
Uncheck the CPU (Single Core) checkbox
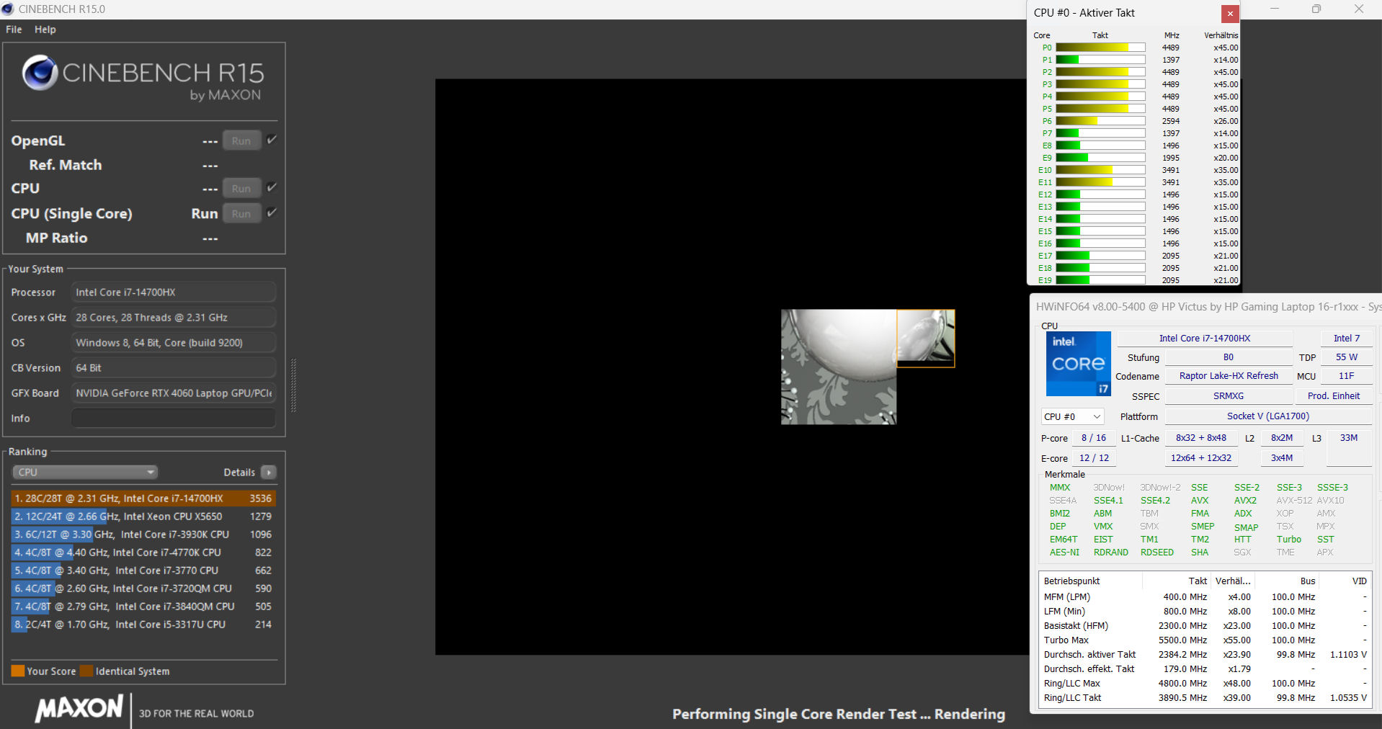click(x=272, y=213)
